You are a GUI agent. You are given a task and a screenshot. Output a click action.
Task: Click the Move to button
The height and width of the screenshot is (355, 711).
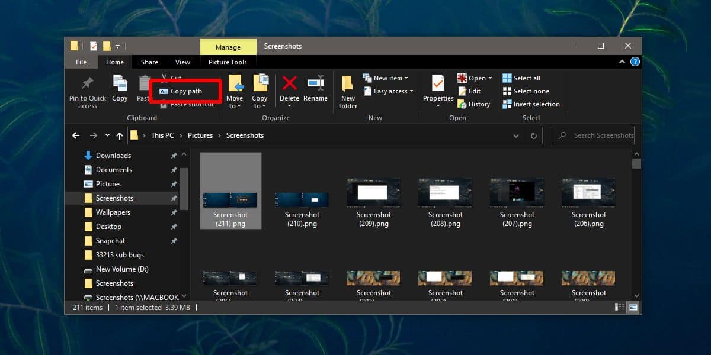pos(235,92)
